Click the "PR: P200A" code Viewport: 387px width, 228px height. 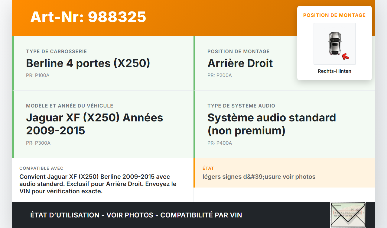coord(220,75)
